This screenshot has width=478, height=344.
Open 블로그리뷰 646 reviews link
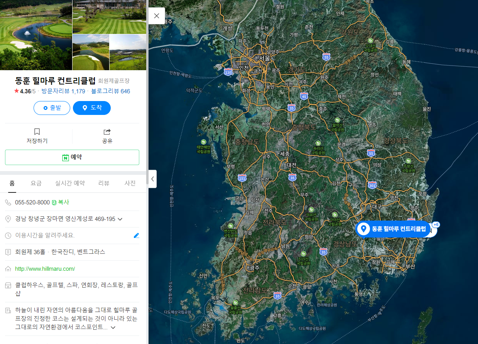click(111, 91)
